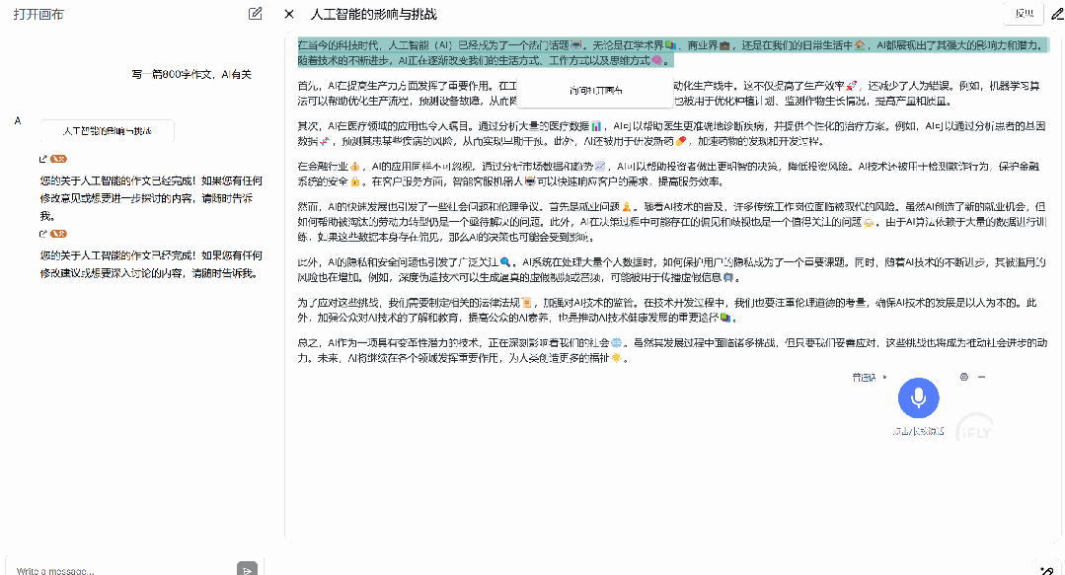
Task: Click the 点击停止说话 link below the microphone
Action: [x=918, y=430]
